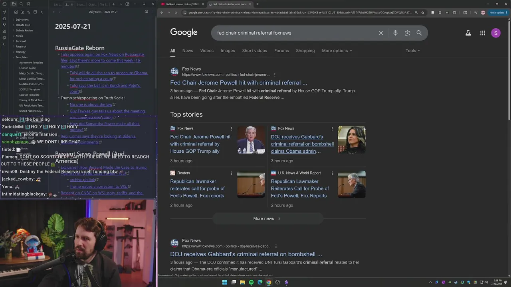Open the file explorer folder icon in Obsidian
This screenshot has height=287, width=511.
coord(14,4)
